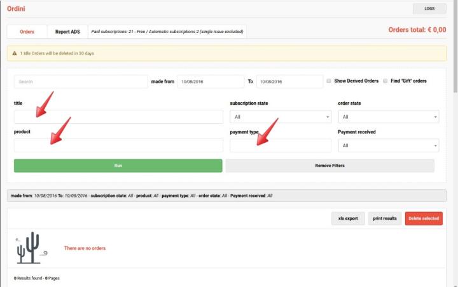Click the warning triangle icon in idle orders alert
The image size is (458, 287).
tap(14, 53)
